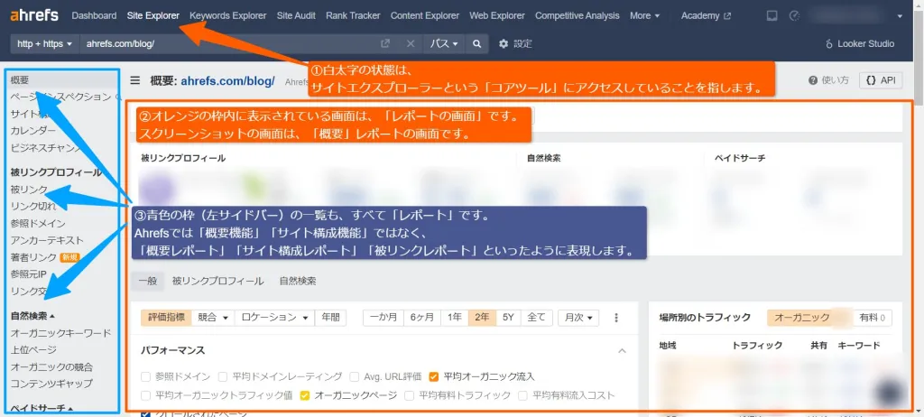The width and height of the screenshot is (924, 417).
Task: Open account dropdown arrow at top right
Action: (900, 16)
